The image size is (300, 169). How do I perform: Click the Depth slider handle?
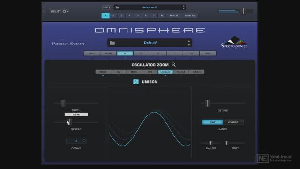coord(63,103)
